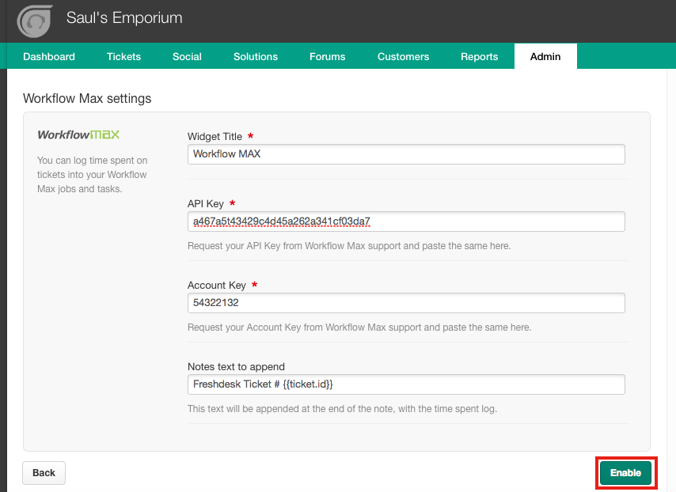Open the Dashboard tab
The height and width of the screenshot is (492, 676).
coord(49,56)
